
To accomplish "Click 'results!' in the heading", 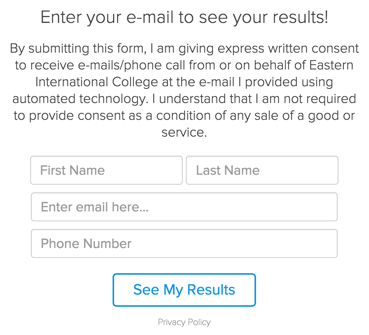I will click(300, 18).
